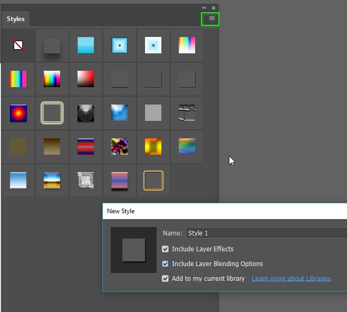347x312 pixels.
Task: Click the New Style preview thumbnail
Action: point(133,250)
